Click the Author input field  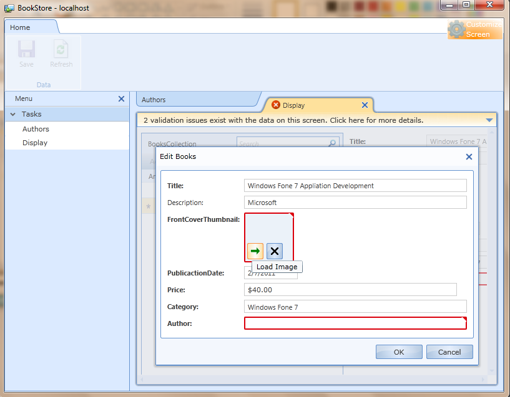click(355, 323)
